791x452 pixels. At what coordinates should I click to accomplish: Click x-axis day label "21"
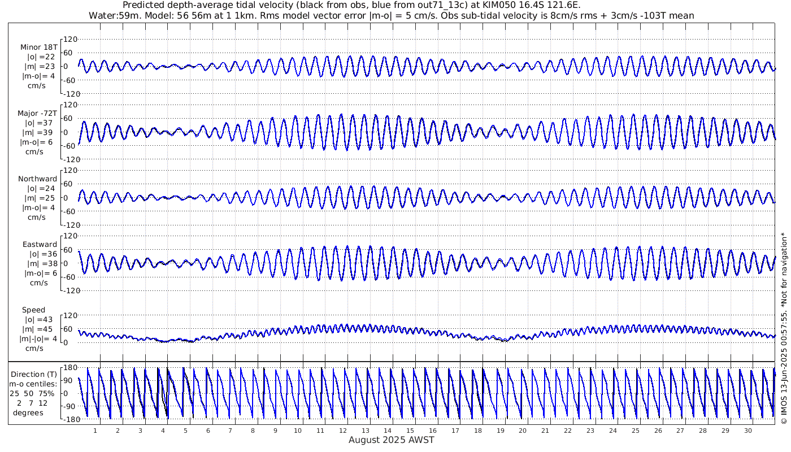pyautogui.click(x=545, y=431)
